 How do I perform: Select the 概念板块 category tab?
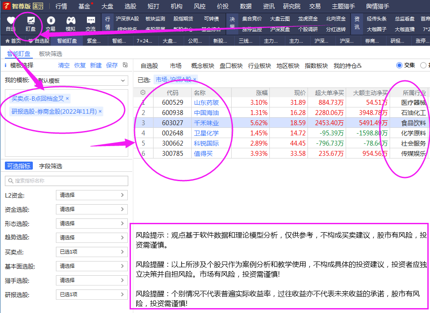(203, 66)
